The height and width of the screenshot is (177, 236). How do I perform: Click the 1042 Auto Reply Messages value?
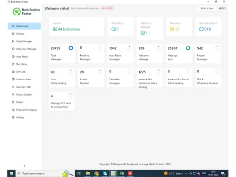tap(113, 48)
